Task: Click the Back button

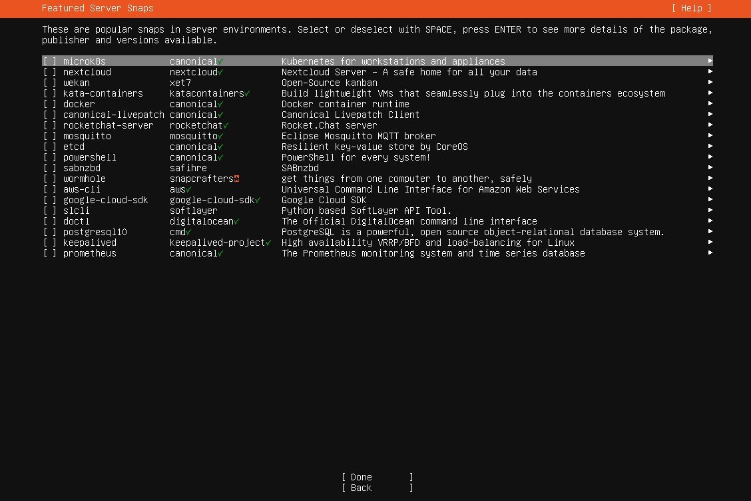Action: click(377, 488)
